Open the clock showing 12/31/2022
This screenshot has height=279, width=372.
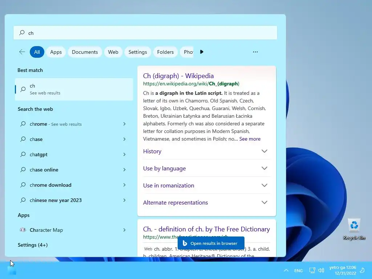343,270
